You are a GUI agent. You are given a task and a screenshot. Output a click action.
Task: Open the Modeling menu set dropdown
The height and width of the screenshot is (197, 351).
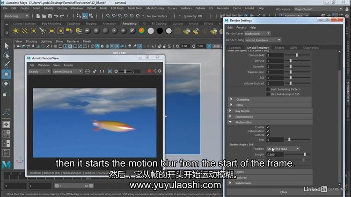pyautogui.click(x=16, y=16)
